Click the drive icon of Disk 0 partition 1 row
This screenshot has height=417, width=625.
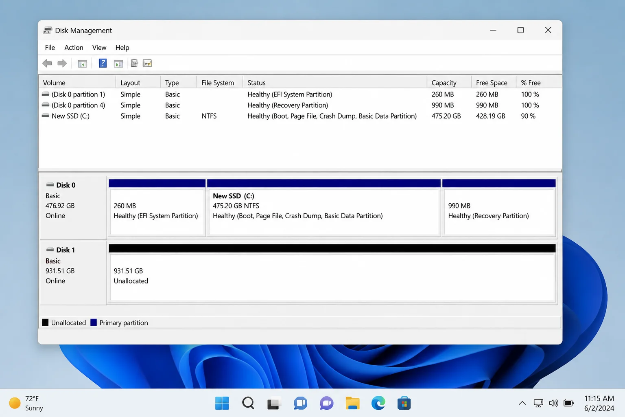click(46, 94)
